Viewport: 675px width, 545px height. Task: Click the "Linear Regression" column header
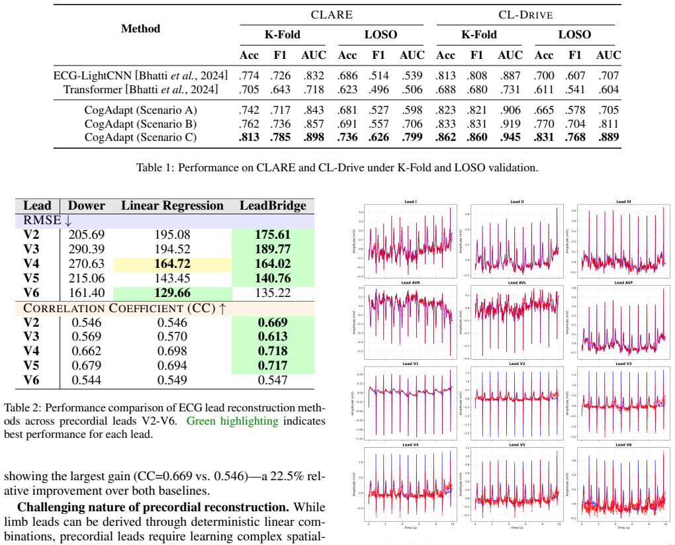point(172,206)
